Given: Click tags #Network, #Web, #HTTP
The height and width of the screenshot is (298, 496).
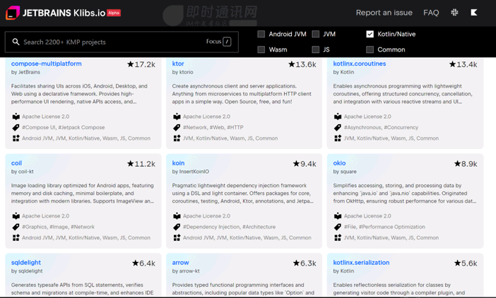Looking at the screenshot, I should (x=213, y=127).
